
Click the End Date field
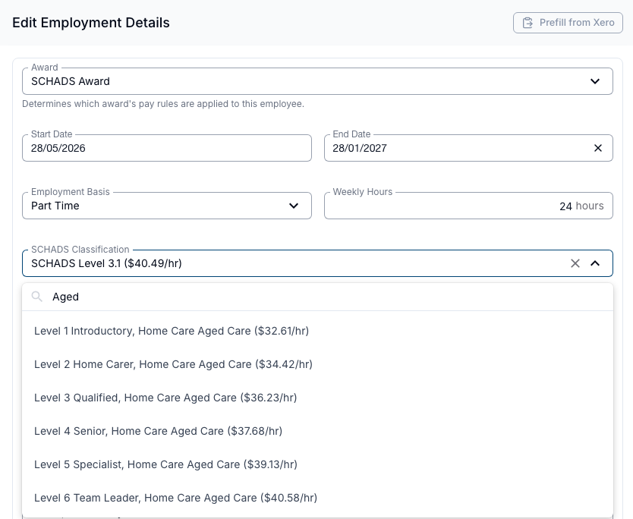point(468,148)
